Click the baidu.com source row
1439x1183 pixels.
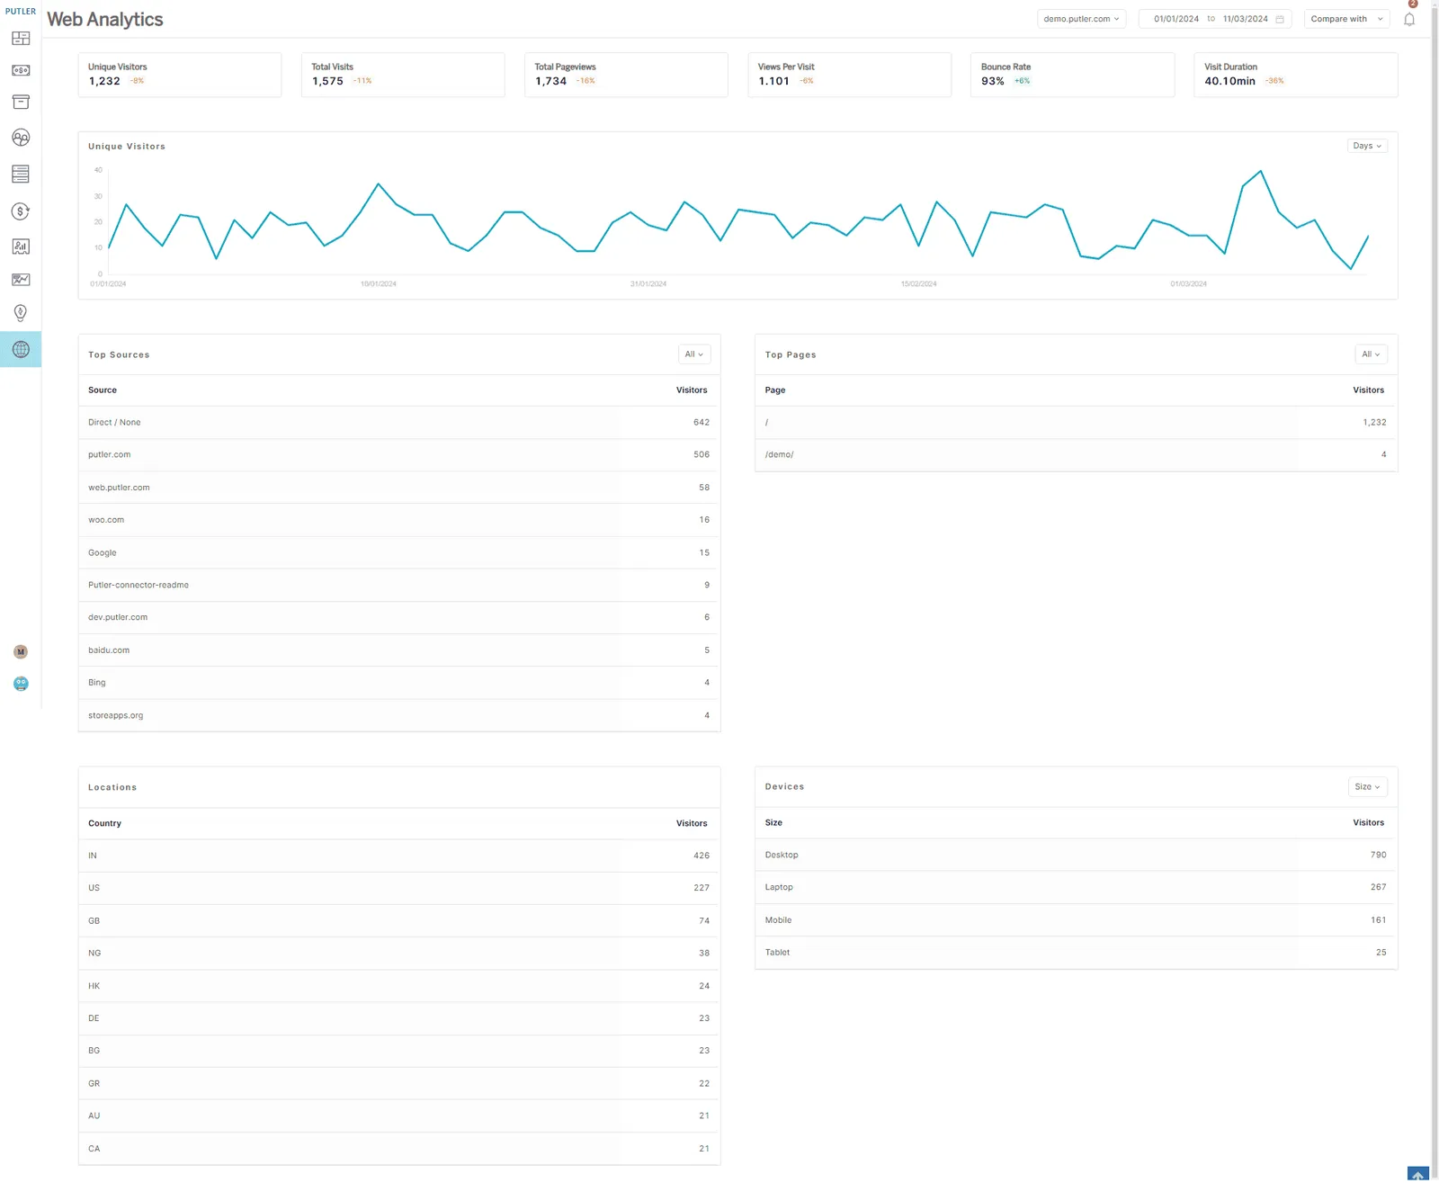click(399, 650)
